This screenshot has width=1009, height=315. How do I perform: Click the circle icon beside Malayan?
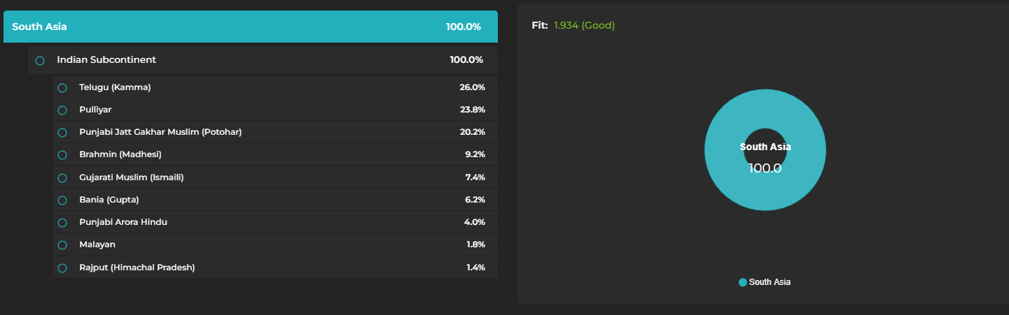pos(62,245)
